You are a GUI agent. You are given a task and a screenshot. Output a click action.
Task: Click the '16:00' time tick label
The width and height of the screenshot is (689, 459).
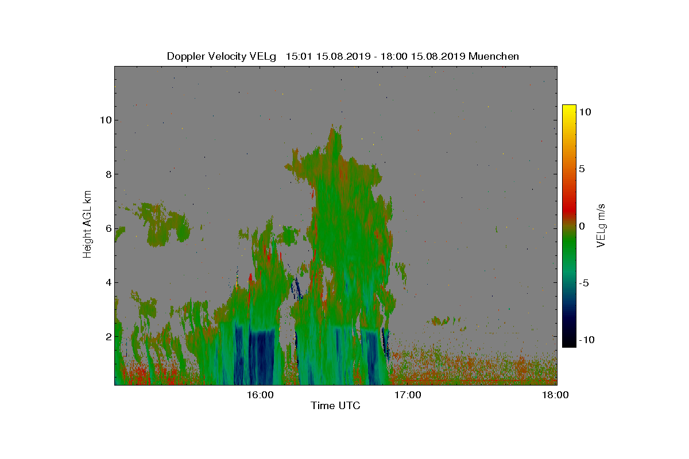pyautogui.click(x=260, y=395)
